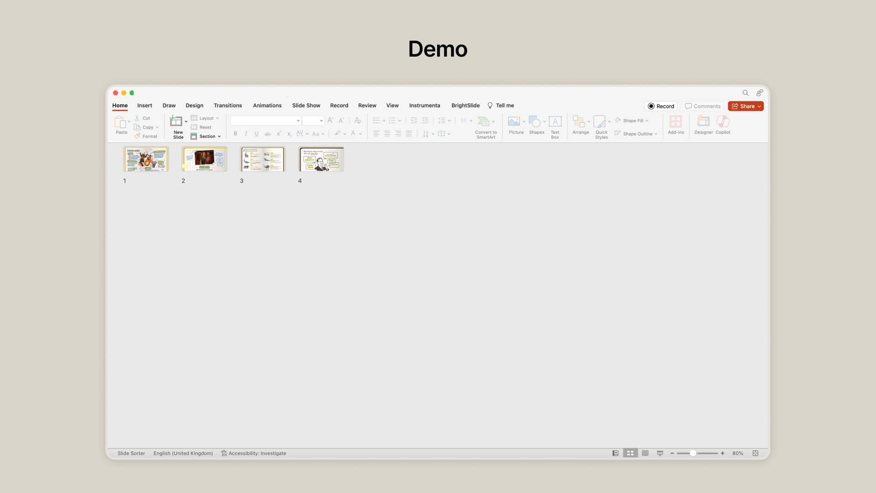Insert a Text Box
Image resolution: width=876 pixels, height=493 pixels.
[555, 121]
